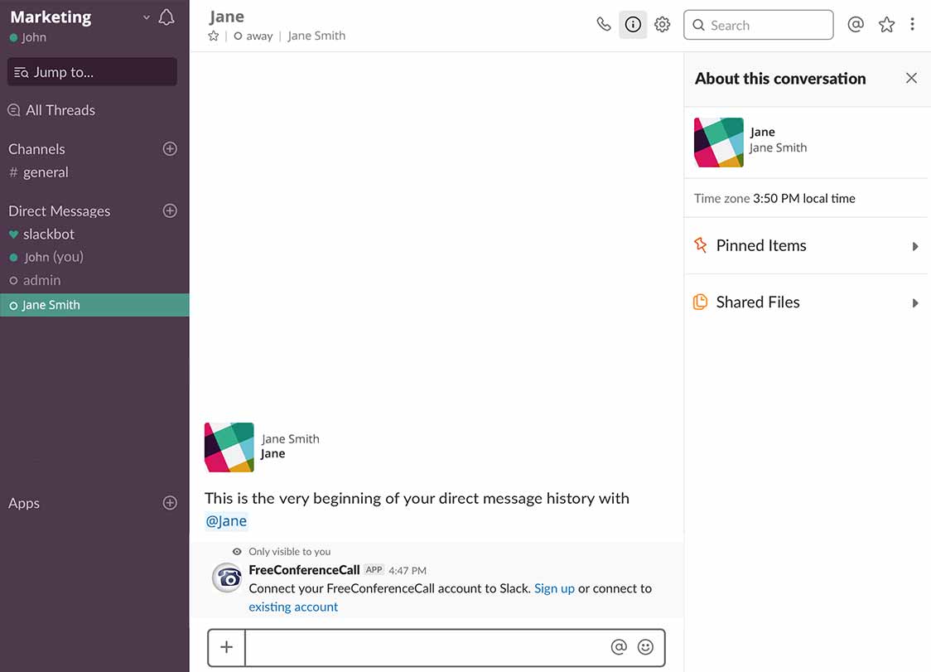Follow the existing account link
931x672 pixels.
293,607
